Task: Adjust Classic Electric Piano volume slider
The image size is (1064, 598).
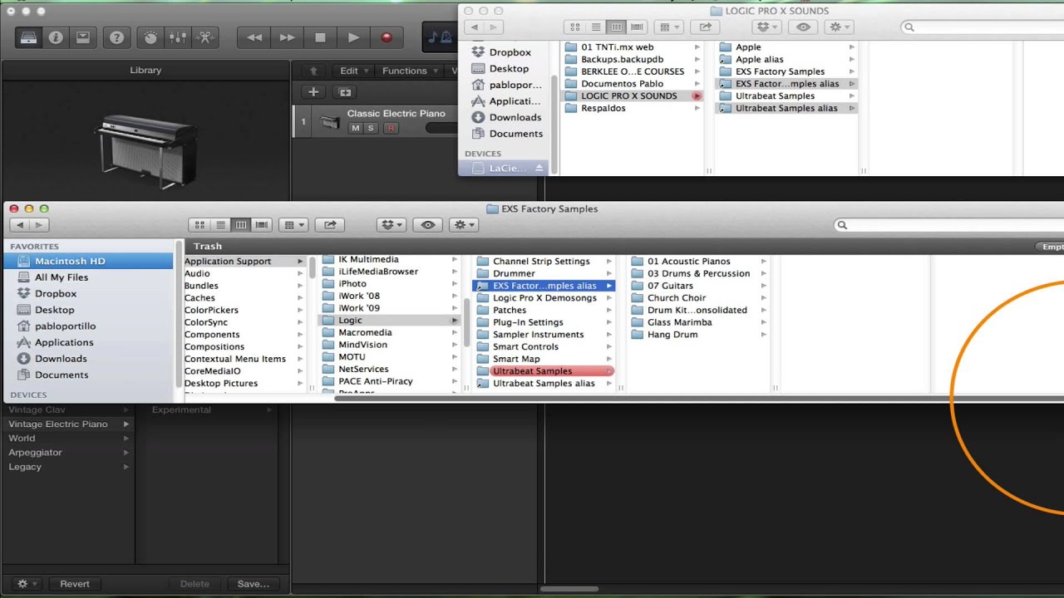Action: coord(441,128)
